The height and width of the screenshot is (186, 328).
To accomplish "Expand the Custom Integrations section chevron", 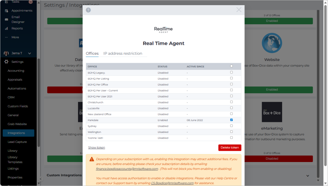I will pyautogui.click(x=307, y=176).
